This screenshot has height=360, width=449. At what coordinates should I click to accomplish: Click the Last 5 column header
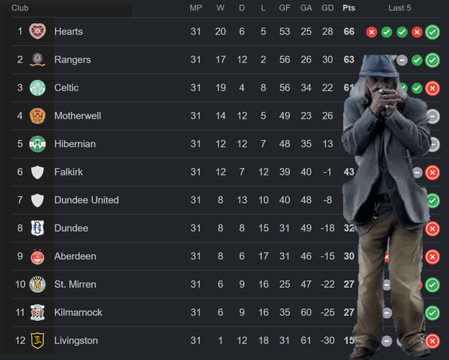point(399,7)
